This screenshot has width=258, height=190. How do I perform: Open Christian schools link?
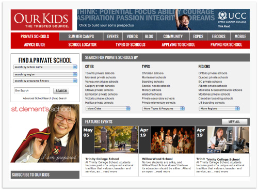coord(153,73)
